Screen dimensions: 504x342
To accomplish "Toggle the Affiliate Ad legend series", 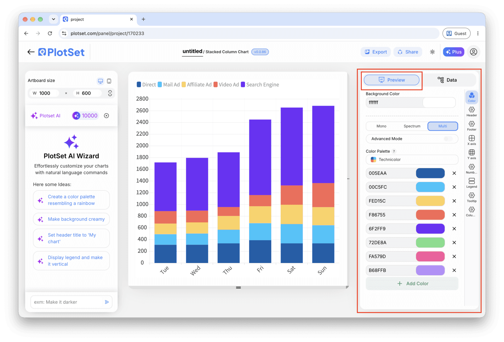I will click(197, 85).
